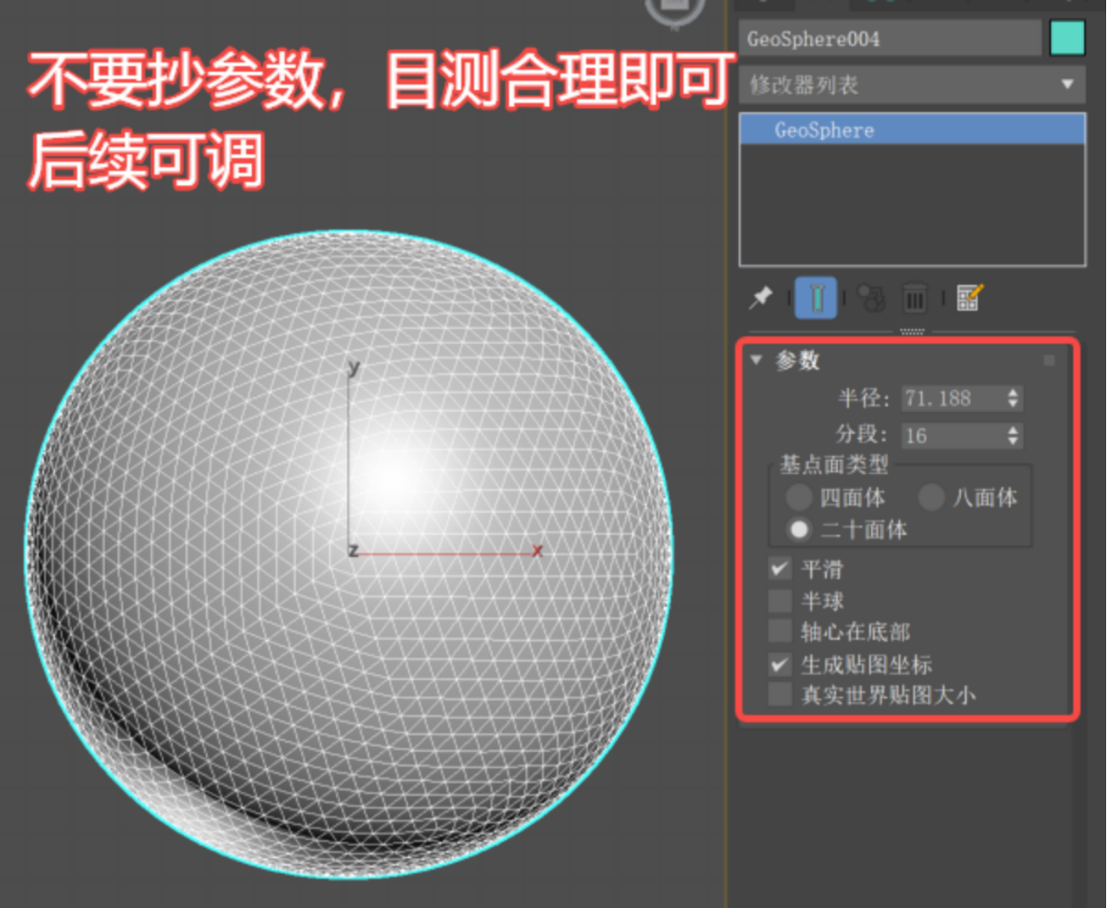Select the 八面体 base type radio button
Viewport: 1107px width, 908px height.
tap(931, 497)
